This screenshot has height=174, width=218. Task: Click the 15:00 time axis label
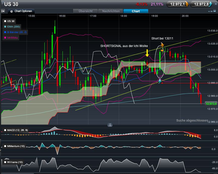pyautogui.click(x=31, y=16)
